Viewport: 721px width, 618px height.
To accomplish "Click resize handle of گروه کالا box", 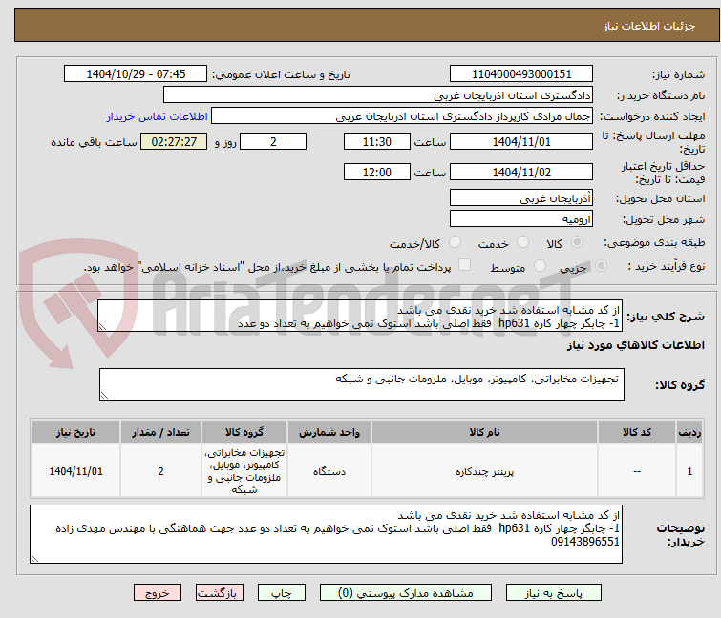I will pos(104,396).
